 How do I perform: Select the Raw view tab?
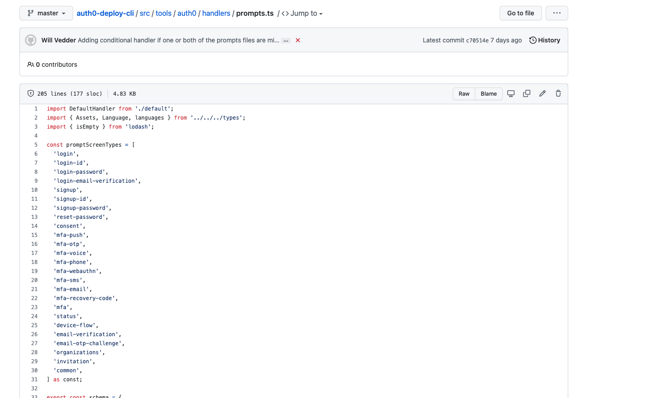(x=464, y=93)
